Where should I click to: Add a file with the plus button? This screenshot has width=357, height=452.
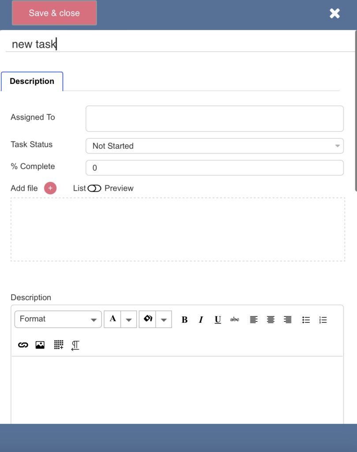(50, 188)
